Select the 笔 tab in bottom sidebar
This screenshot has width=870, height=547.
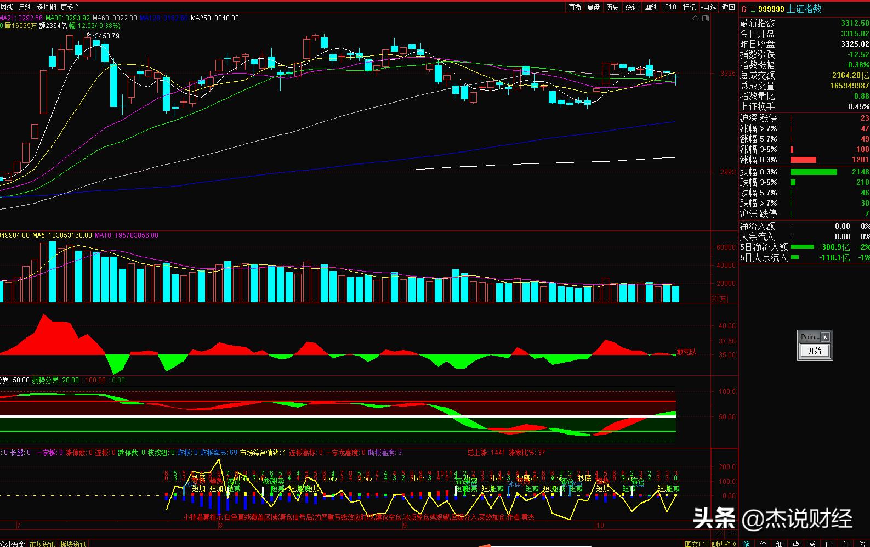tap(746, 543)
